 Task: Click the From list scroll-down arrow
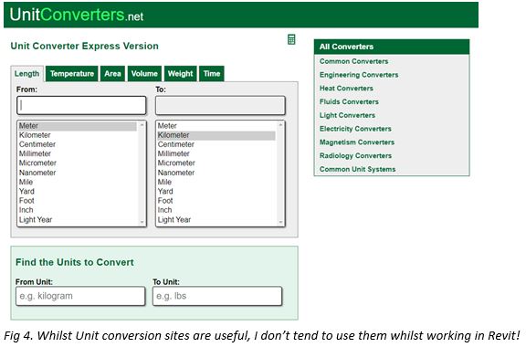142,222
